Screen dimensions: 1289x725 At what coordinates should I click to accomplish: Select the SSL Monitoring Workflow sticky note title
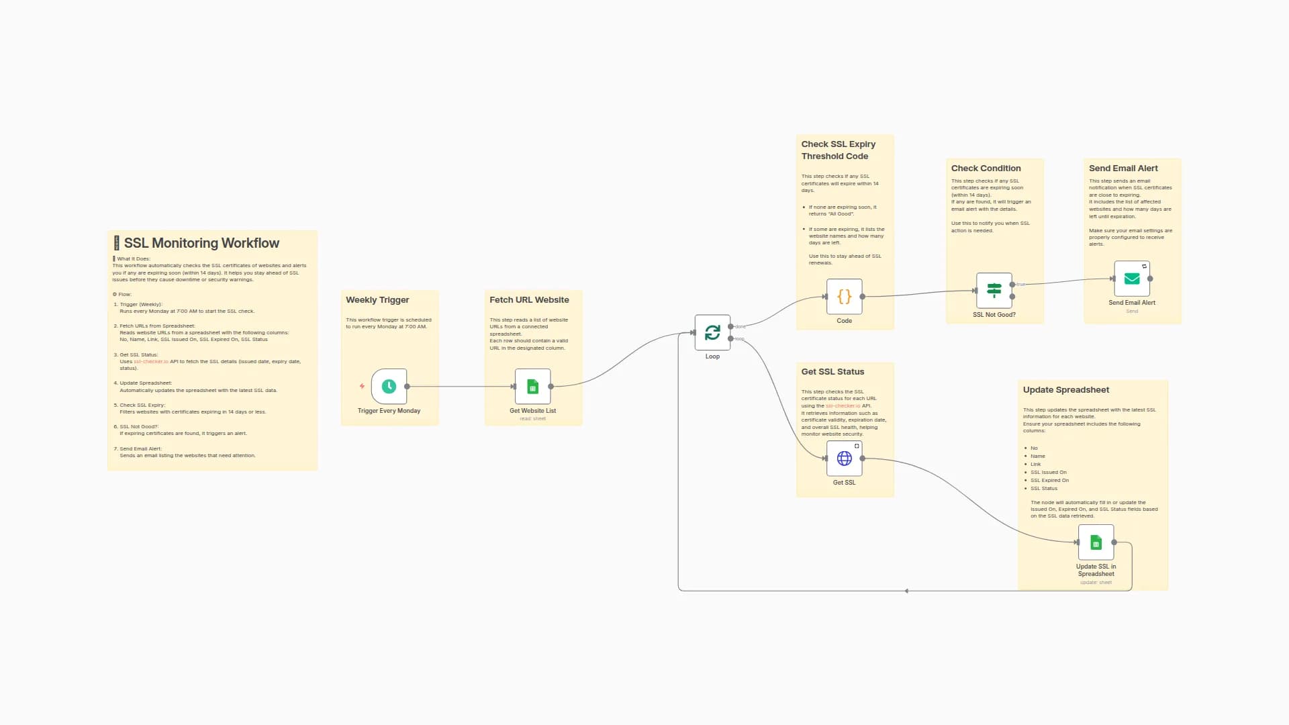pos(201,243)
